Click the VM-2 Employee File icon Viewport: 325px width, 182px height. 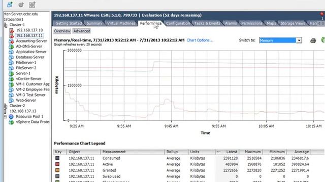[11, 89]
